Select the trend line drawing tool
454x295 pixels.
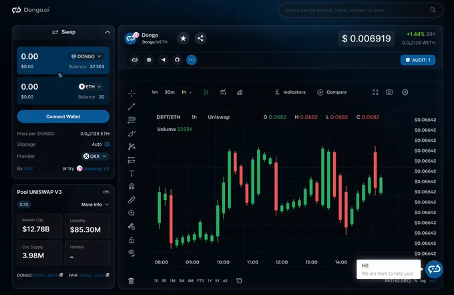132,107
